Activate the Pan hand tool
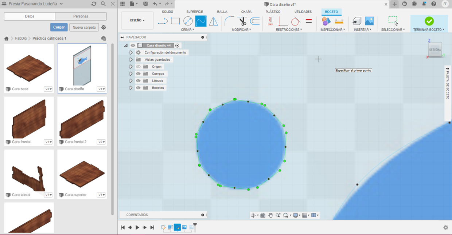This screenshot has width=452, height=235. tap(270, 215)
